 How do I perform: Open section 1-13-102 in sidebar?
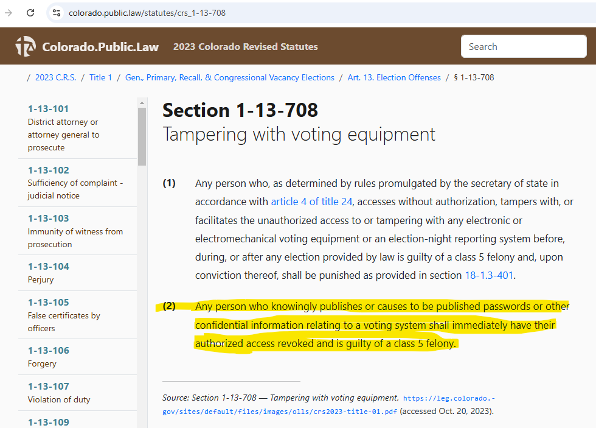48,170
